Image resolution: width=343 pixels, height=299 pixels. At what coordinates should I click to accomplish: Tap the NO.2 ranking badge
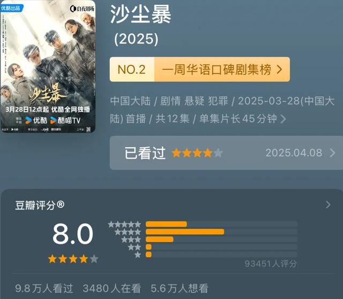tap(132, 69)
